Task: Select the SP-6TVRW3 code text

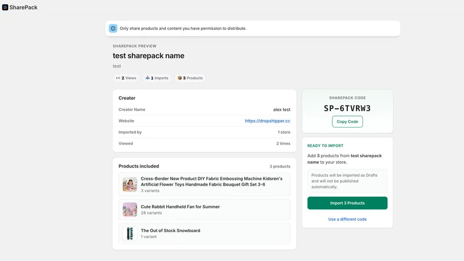Action: [x=347, y=108]
